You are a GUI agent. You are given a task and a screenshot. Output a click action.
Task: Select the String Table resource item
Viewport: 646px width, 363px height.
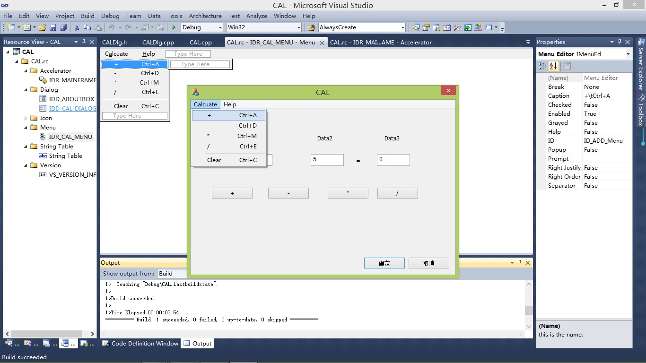pyautogui.click(x=65, y=156)
